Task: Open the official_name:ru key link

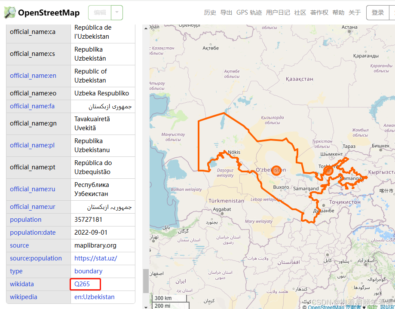Action: pos(33,189)
